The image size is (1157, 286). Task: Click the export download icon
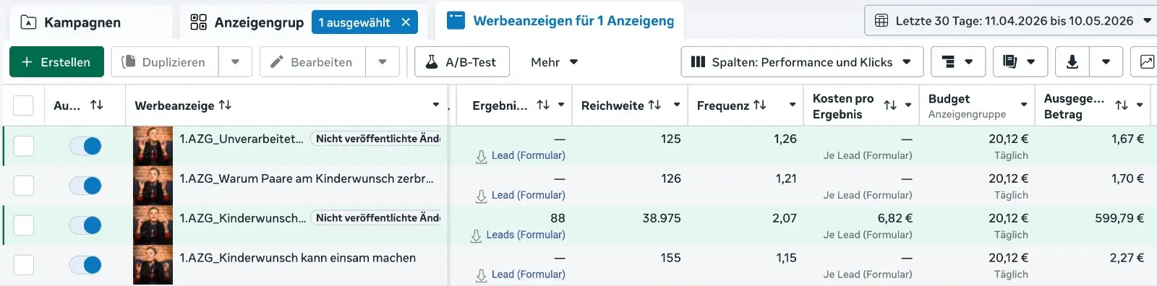[1072, 62]
